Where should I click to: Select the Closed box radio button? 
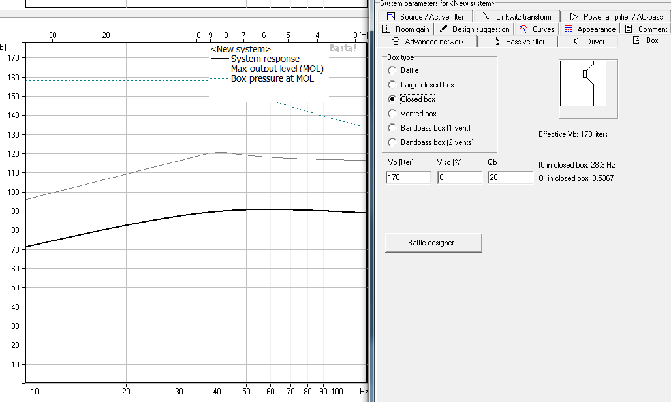point(392,99)
